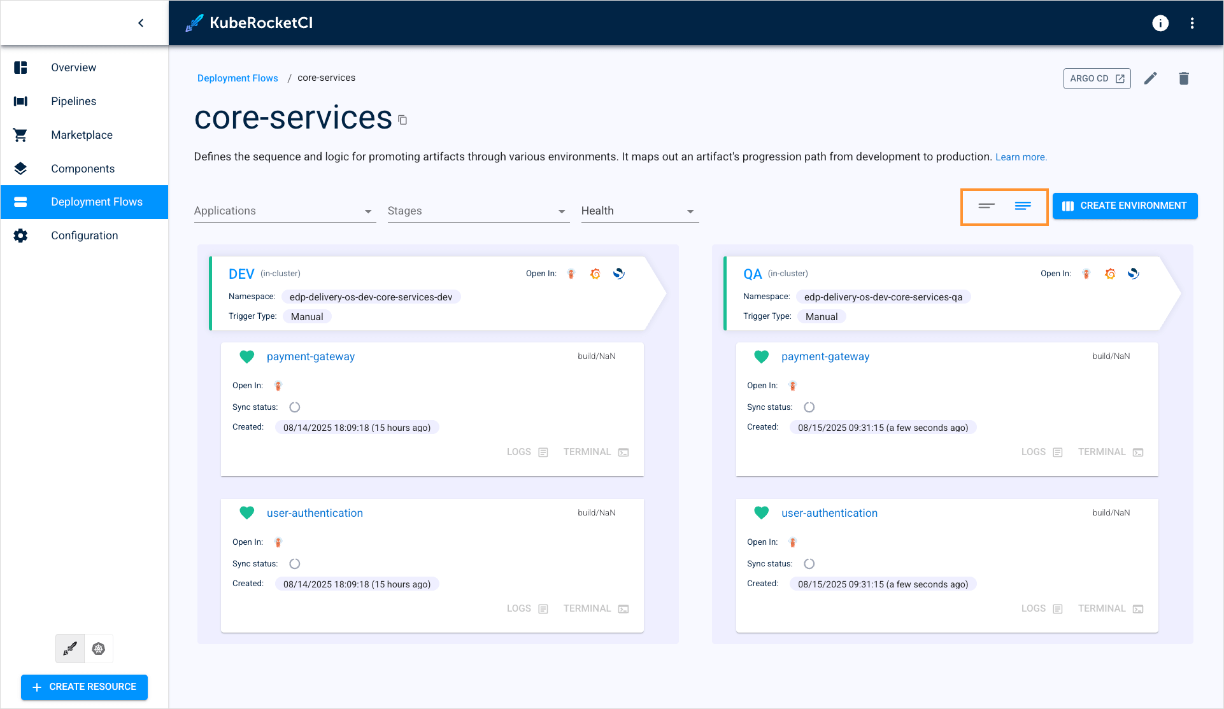
Task: Switch to the collapsed two-line view
Action: coord(986,206)
